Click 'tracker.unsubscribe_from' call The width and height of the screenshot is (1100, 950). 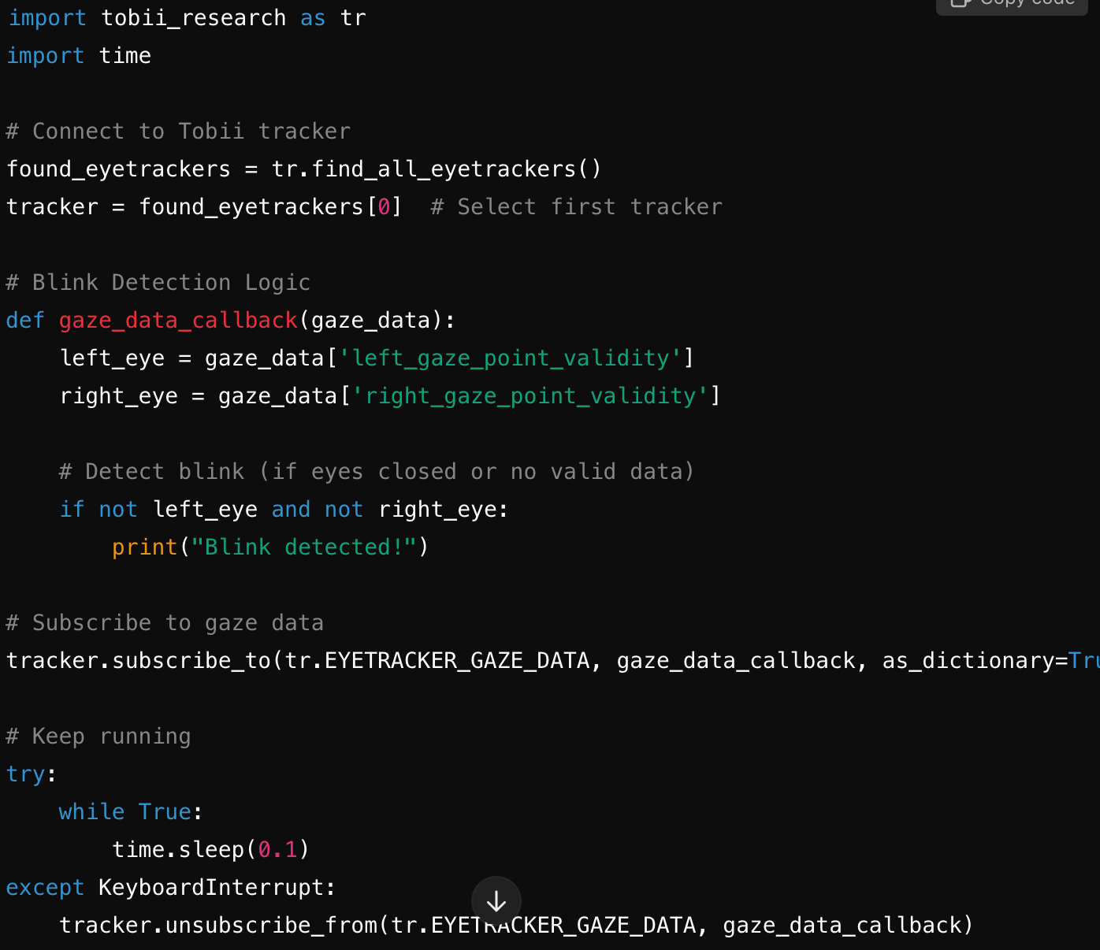tap(218, 926)
